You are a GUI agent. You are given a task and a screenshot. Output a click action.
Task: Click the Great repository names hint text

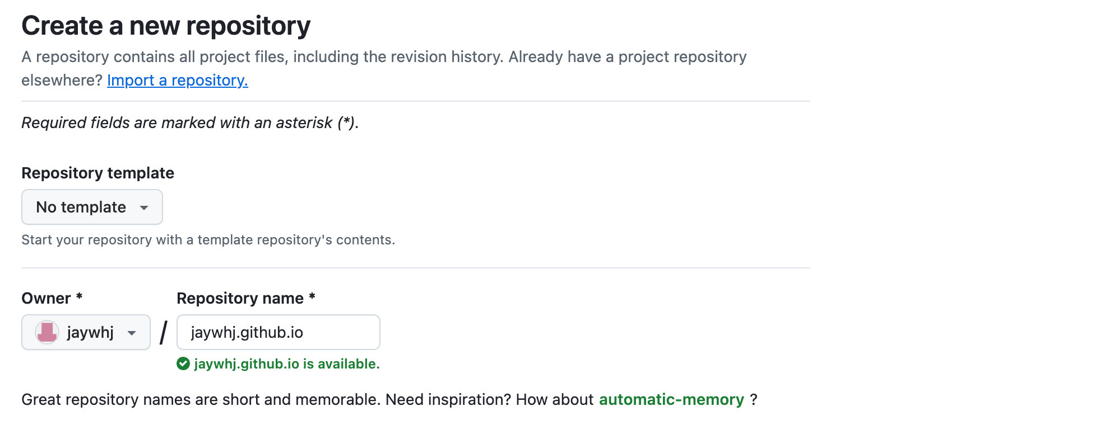tap(307, 400)
